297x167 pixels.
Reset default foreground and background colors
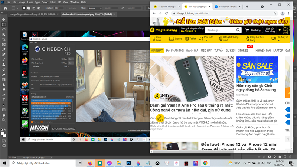click(2, 130)
